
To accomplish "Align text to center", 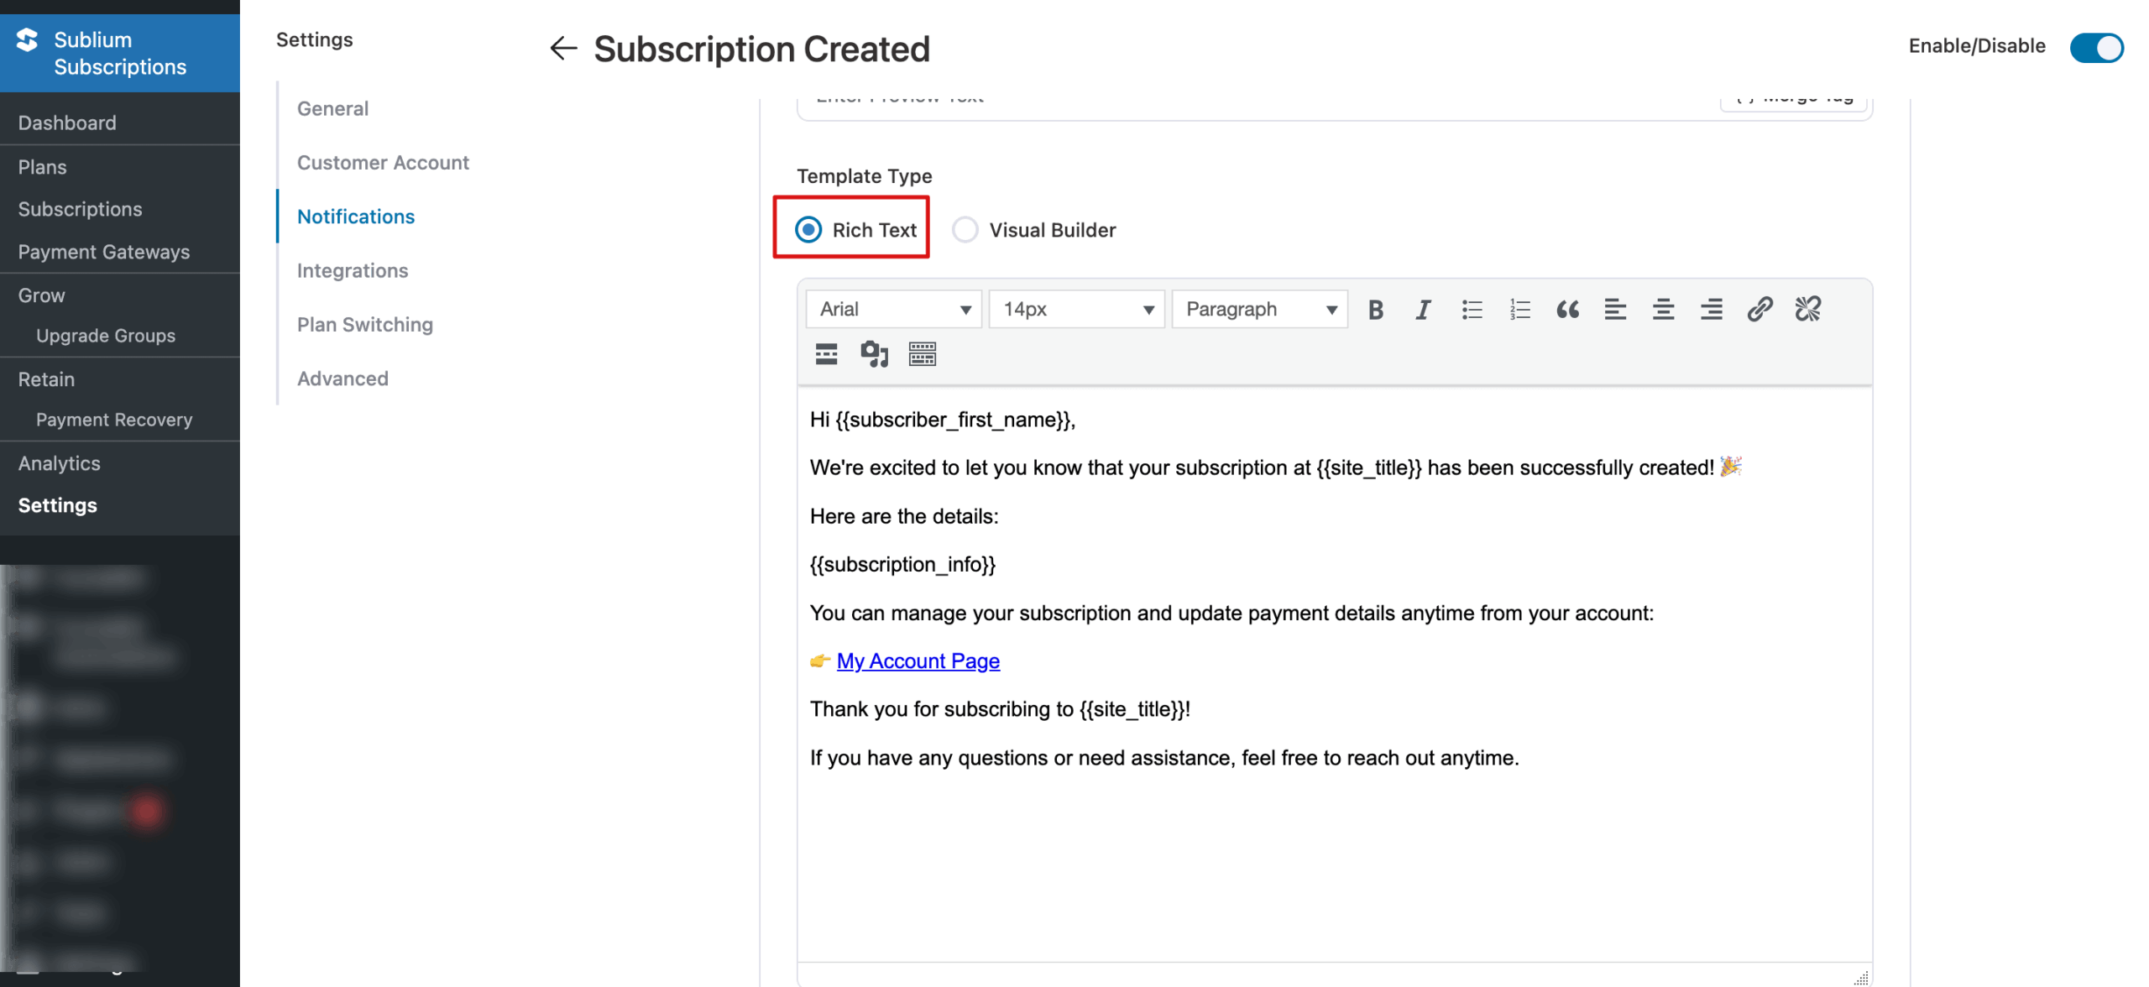I will click(x=1663, y=309).
